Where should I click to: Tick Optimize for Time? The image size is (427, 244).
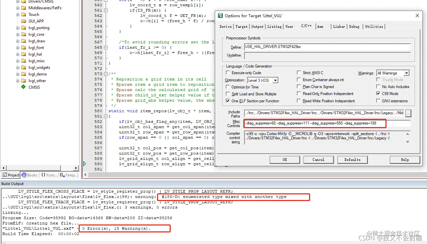(228, 87)
